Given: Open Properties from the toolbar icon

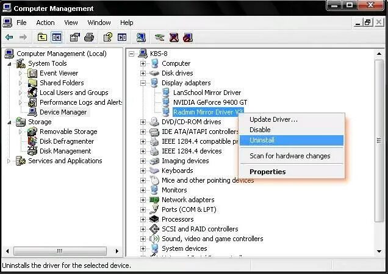Looking at the screenshot, I should [x=74, y=37].
